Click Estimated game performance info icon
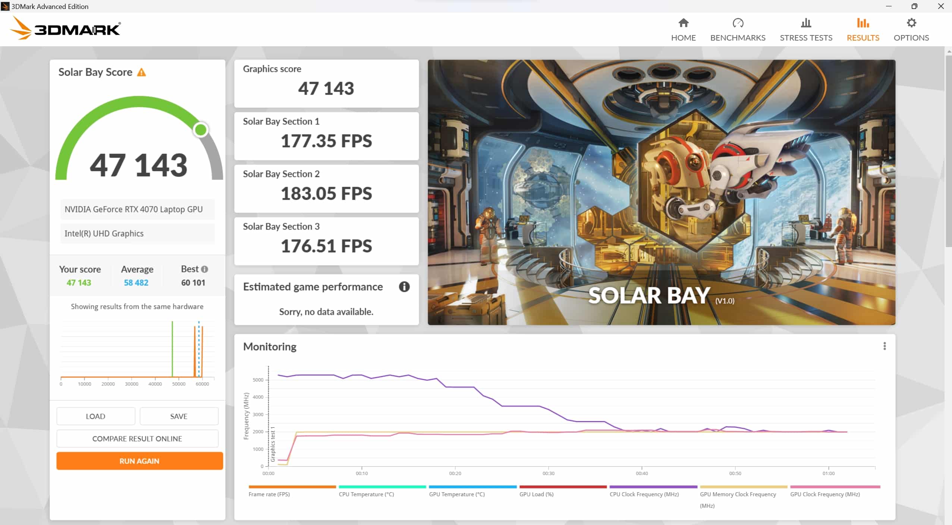Image resolution: width=952 pixels, height=525 pixels. pos(404,287)
